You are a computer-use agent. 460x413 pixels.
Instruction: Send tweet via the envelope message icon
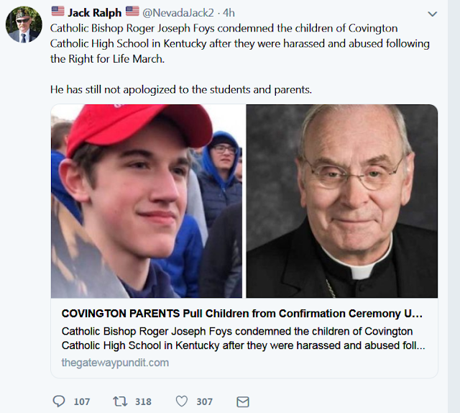click(x=243, y=401)
